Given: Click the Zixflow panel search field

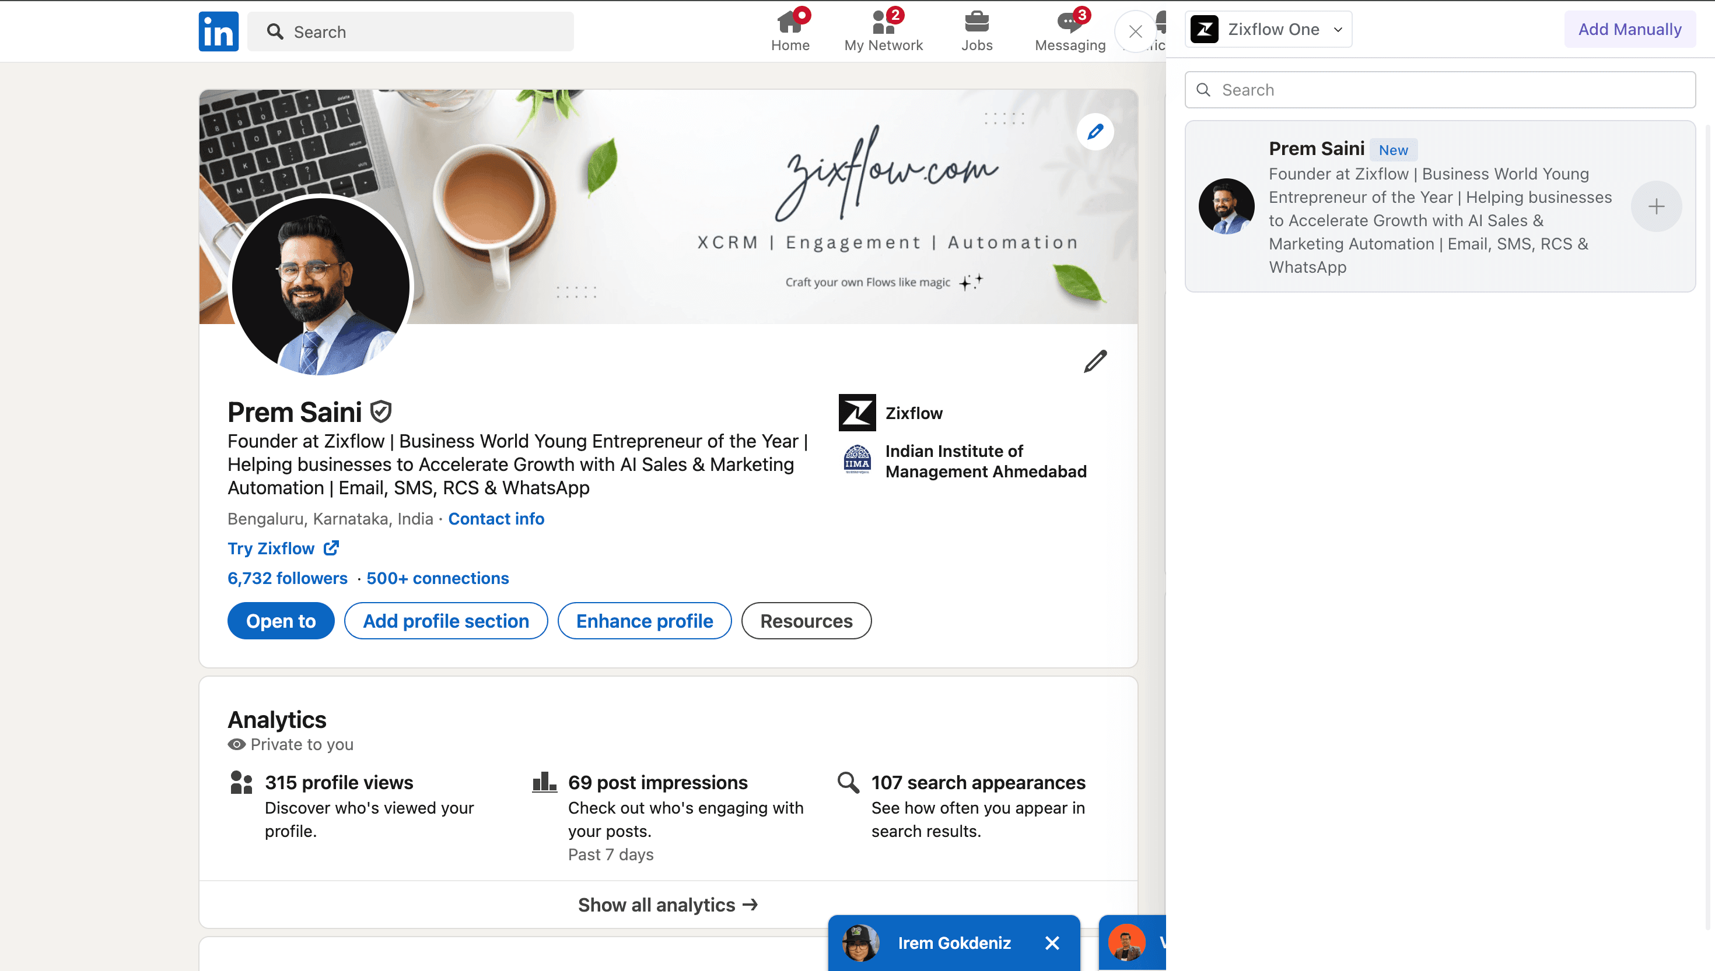Looking at the screenshot, I should [x=1440, y=90].
